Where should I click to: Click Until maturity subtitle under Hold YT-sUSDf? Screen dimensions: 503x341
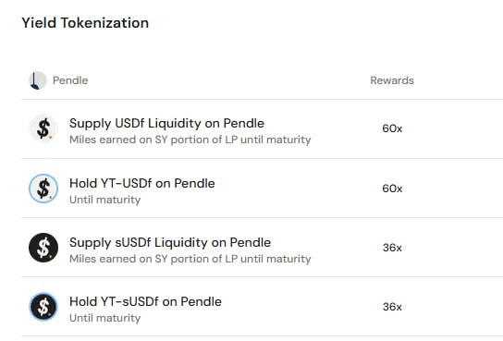coord(104,318)
